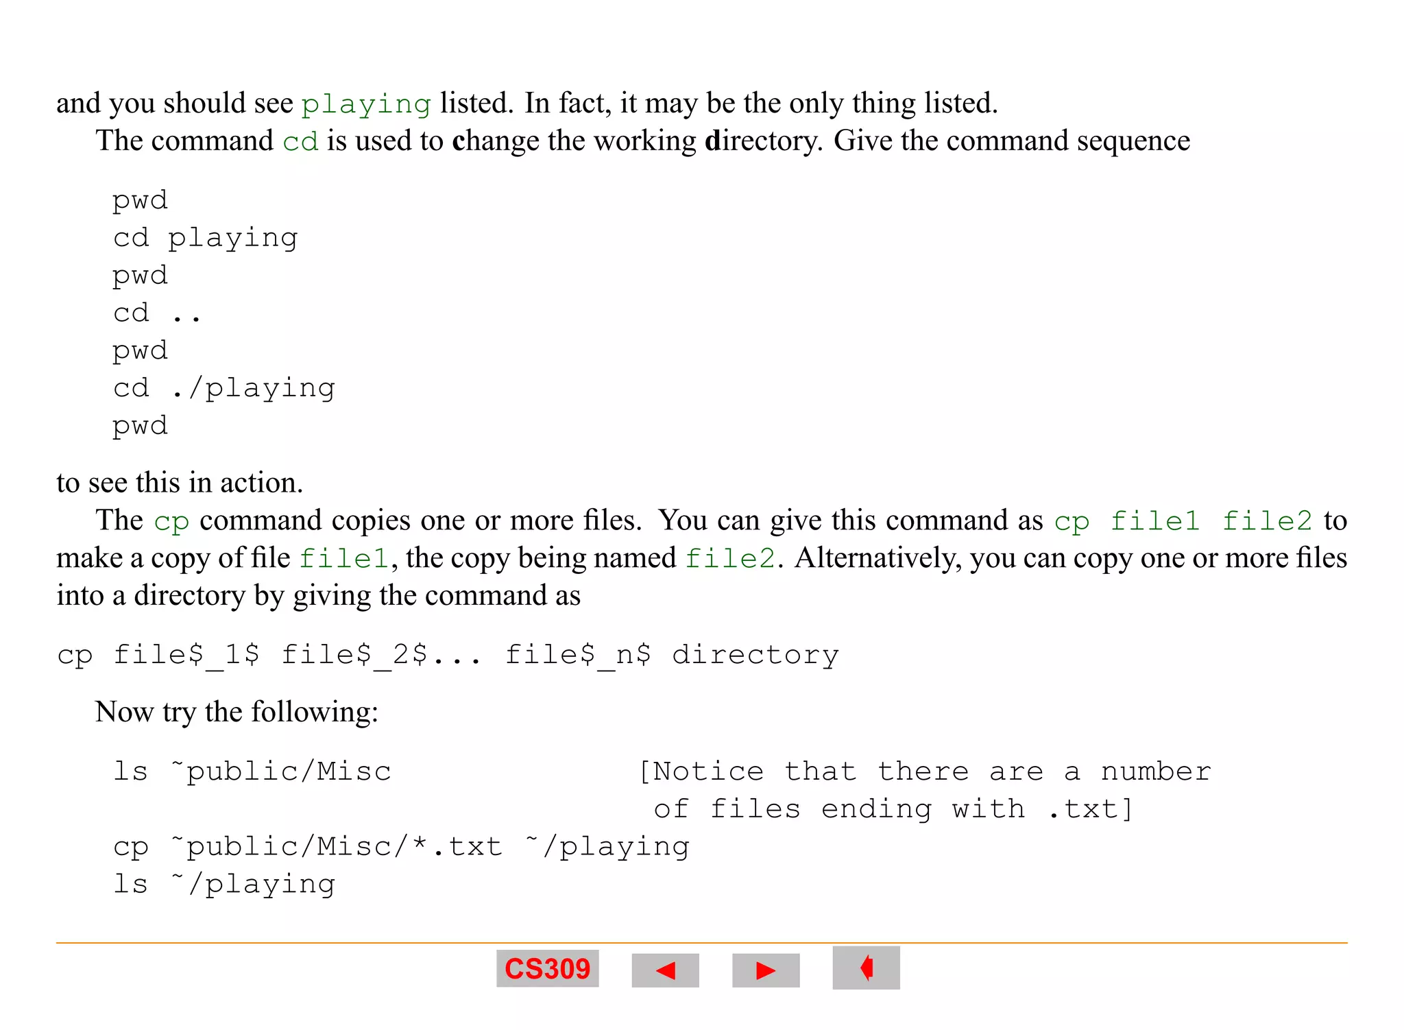Click the green 'cp file1 file2' command text
Image resolution: width=1404 pixels, height=1030 pixels.
pyautogui.click(x=1183, y=521)
